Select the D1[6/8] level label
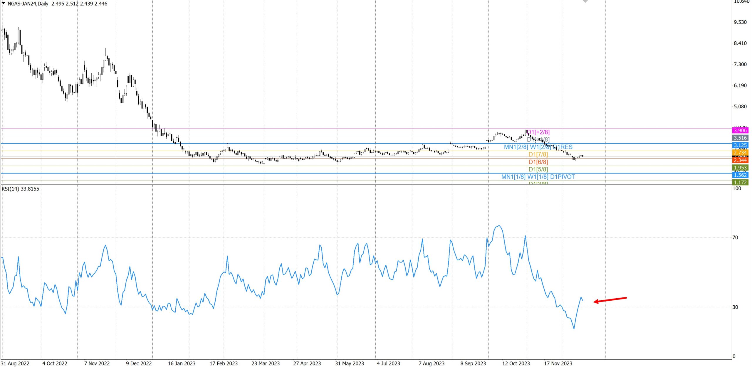This screenshot has width=752, height=367. [538, 162]
